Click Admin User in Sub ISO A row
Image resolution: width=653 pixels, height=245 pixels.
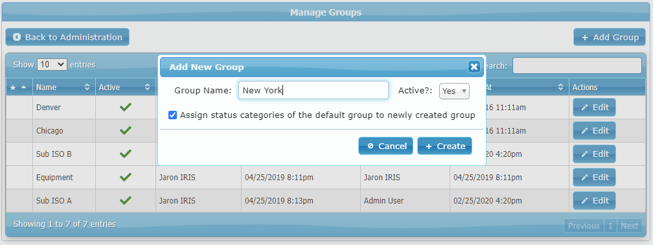pos(384,201)
